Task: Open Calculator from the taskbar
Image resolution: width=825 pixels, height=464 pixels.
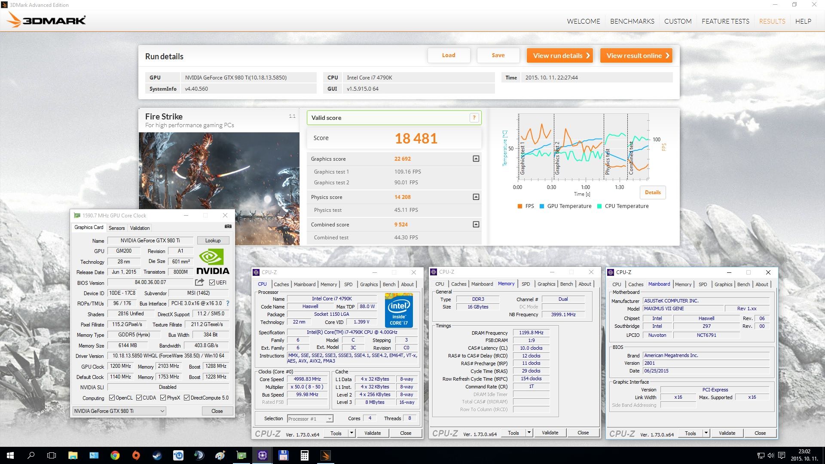Action: tap(304, 455)
